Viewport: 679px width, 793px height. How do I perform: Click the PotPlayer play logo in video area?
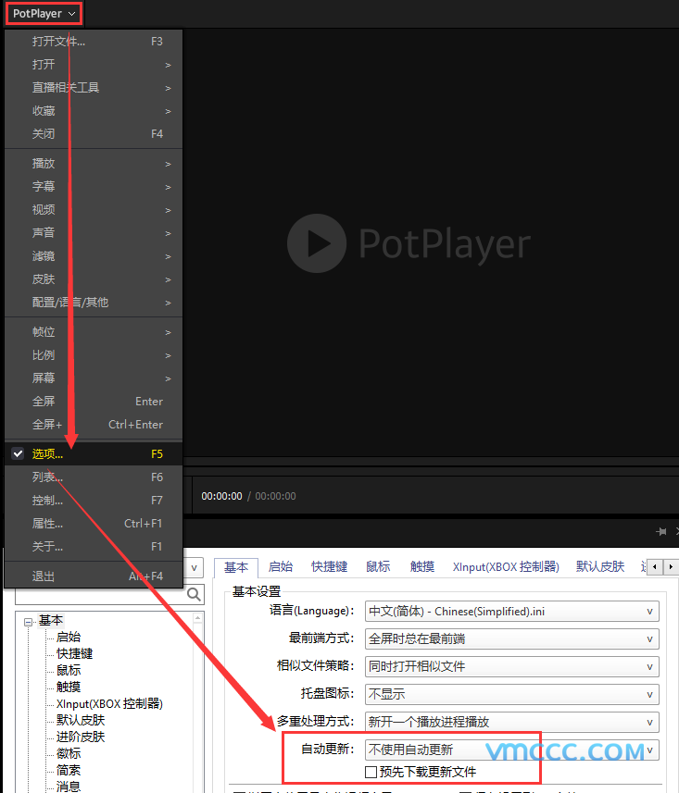click(x=317, y=243)
